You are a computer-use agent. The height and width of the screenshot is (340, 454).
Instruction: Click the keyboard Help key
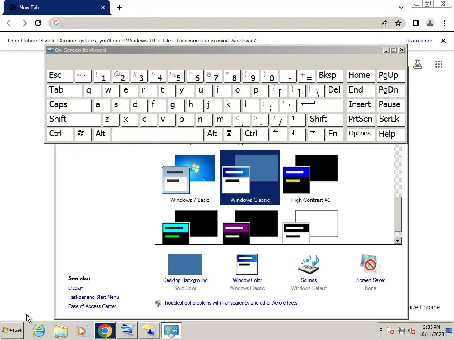(x=391, y=135)
